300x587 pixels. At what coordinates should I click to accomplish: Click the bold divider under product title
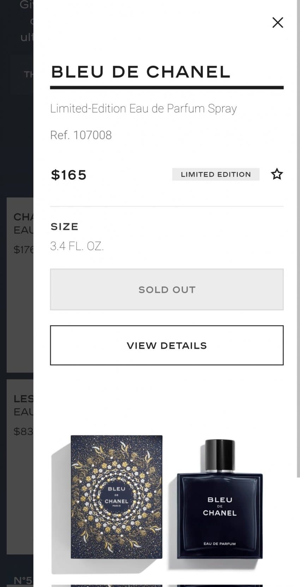167,87
